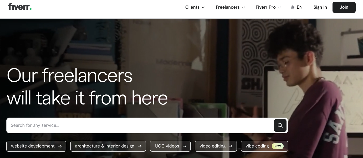This screenshot has width=363, height=158.
Task: Expand the Clients dropdown chevron
Action: pyautogui.click(x=203, y=8)
